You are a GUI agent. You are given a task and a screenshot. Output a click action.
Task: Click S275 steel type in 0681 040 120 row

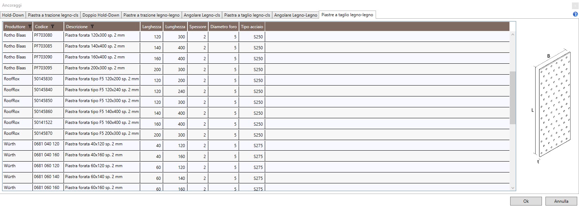tap(258, 145)
